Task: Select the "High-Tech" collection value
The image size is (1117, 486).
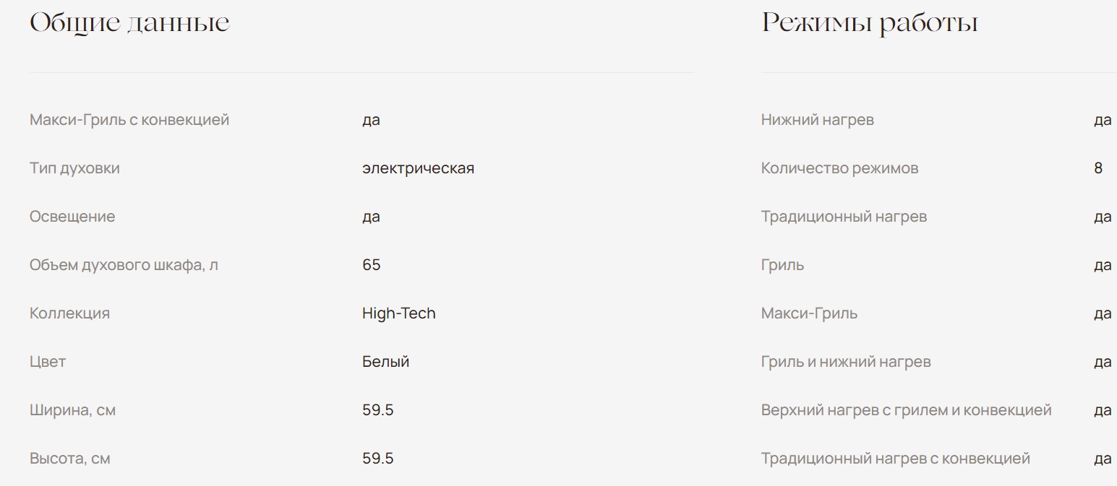Action: tap(398, 313)
